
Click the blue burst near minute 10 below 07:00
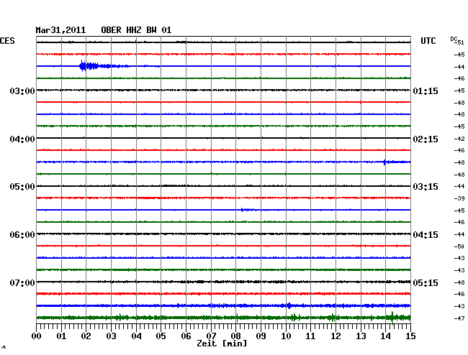point(288,305)
